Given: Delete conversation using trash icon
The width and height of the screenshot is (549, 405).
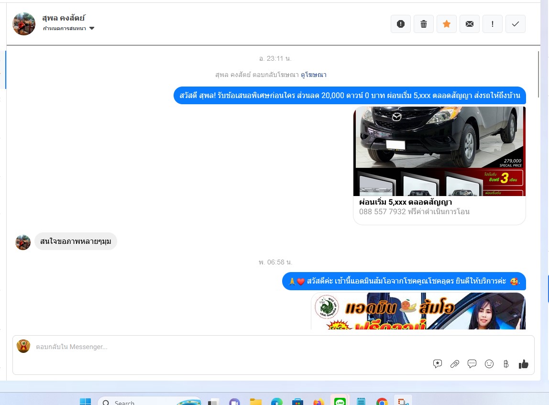Looking at the screenshot, I should [x=424, y=24].
